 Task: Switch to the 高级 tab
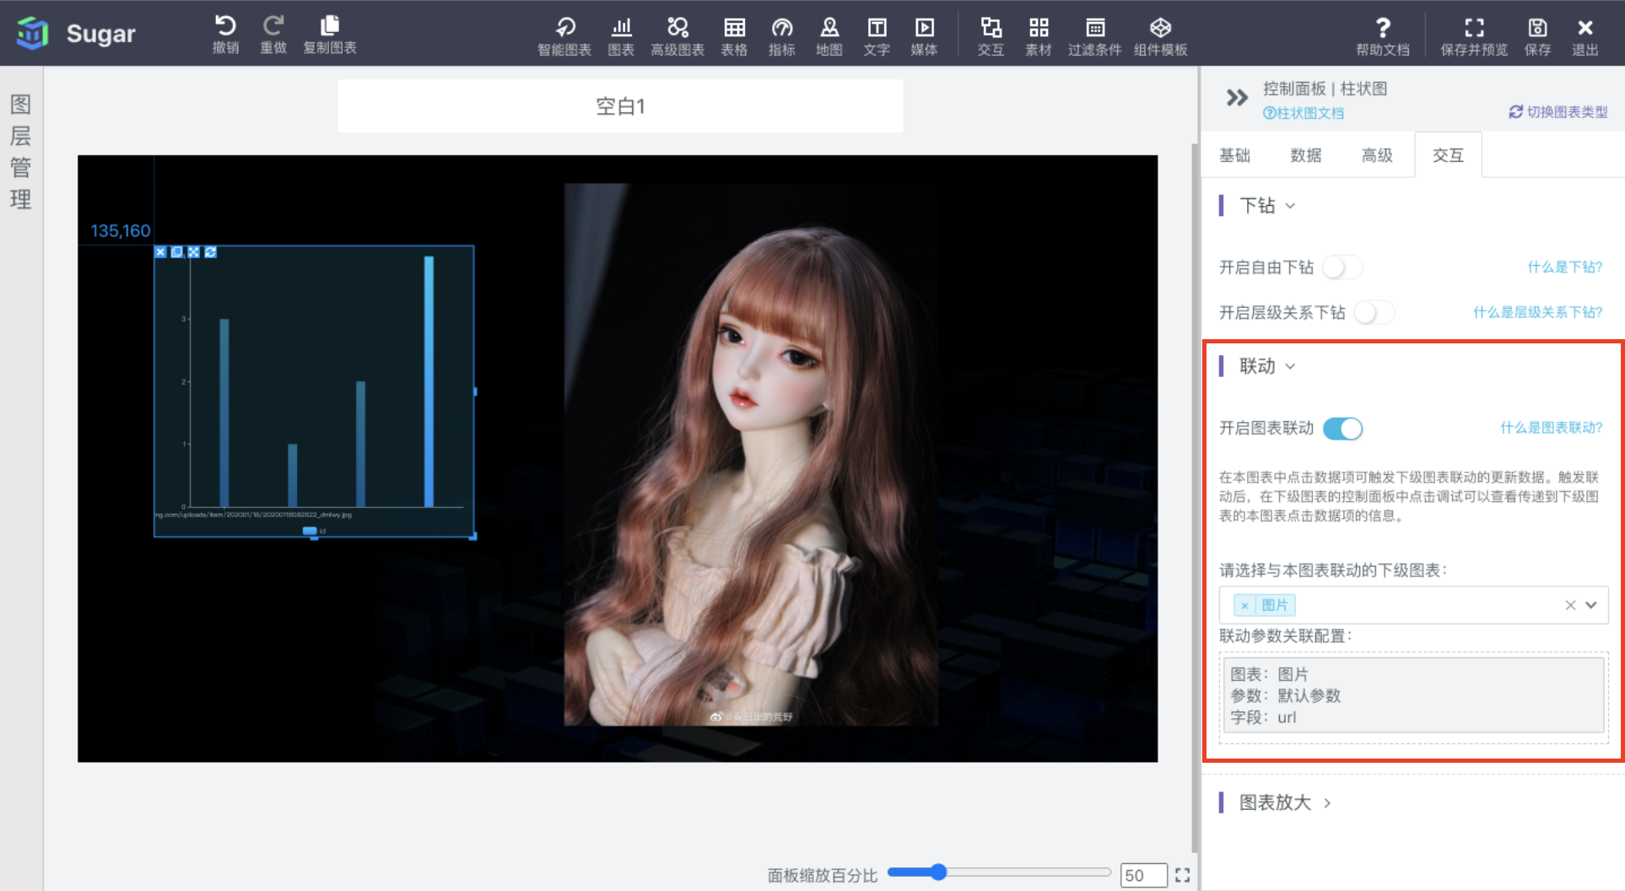1377,155
